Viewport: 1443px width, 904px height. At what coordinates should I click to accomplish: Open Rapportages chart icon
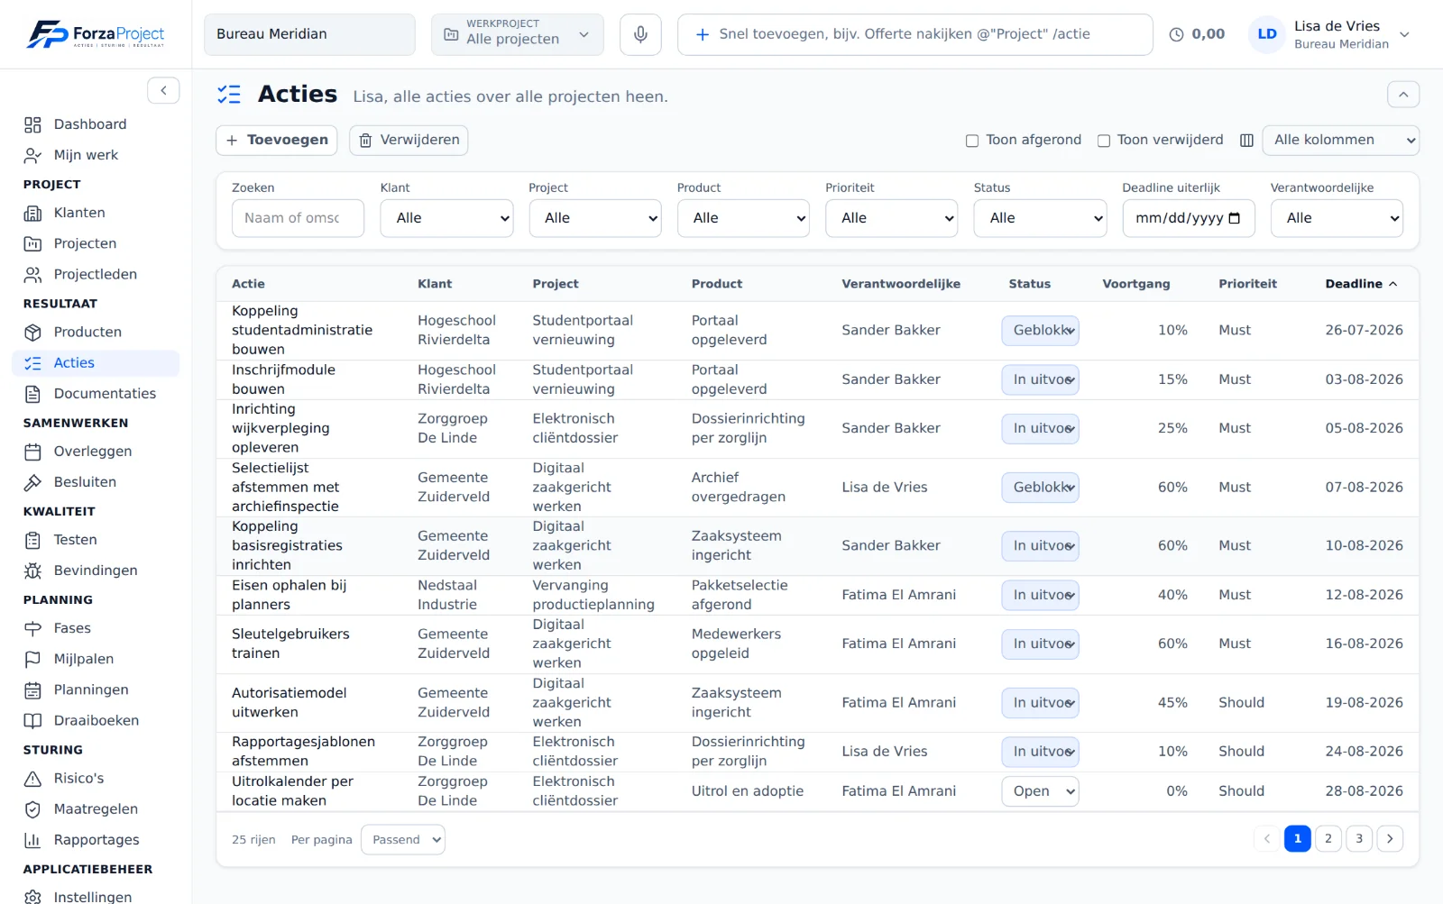tap(32, 839)
